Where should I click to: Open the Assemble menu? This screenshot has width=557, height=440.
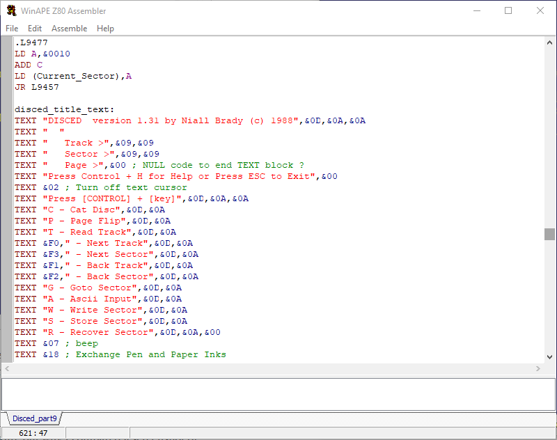(x=70, y=29)
